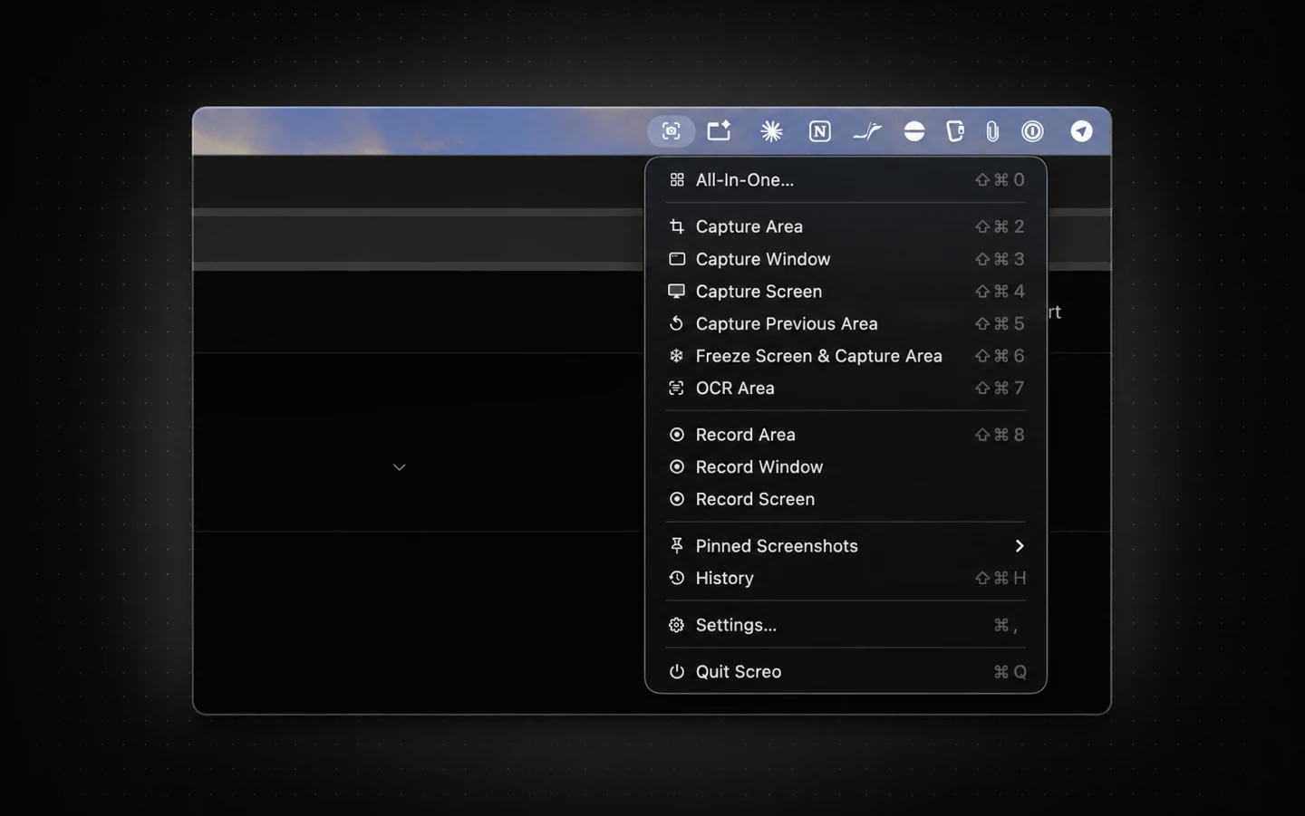Screen dimensions: 1305x816
Task: Choose Freeze Screen & Capture Area
Action: click(846, 356)
